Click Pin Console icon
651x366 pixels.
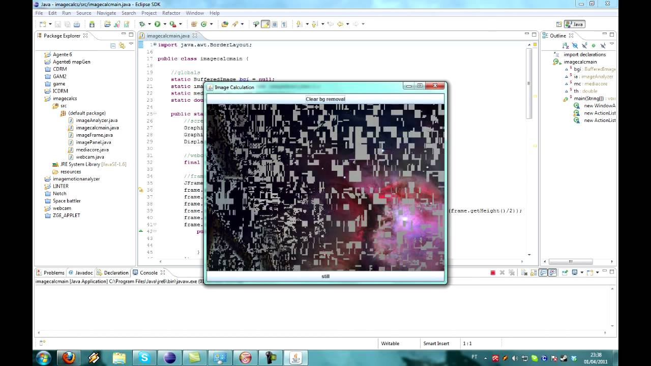[x=565, y=273]
